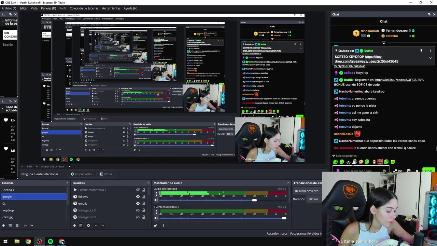Lock the Navegador 5 source
This screenshot has width=437, height=246.
click(x=144, y=210)
